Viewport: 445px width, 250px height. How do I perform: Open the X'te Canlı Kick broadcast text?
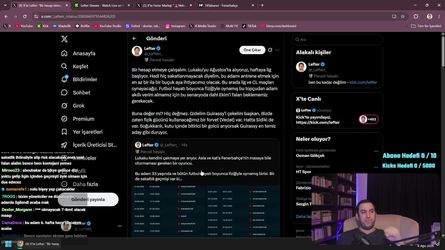[x=318, y=120]
